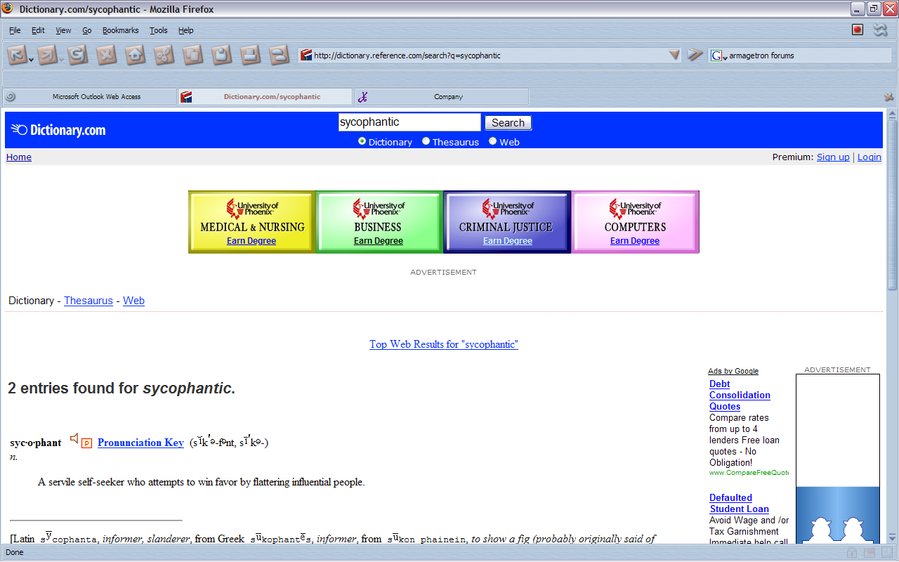Click the Go arrow beside the address bar
This screenshot has height=562, width=899.
coord(695,55)
